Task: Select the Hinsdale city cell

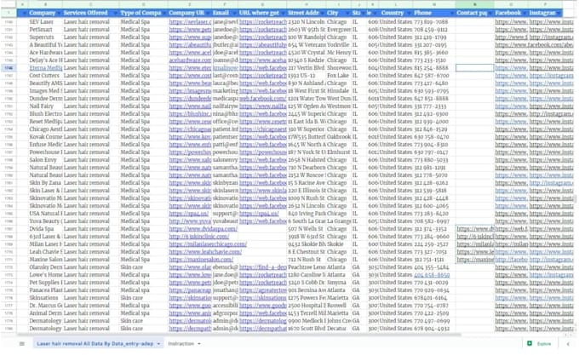Action: point(339,91)
